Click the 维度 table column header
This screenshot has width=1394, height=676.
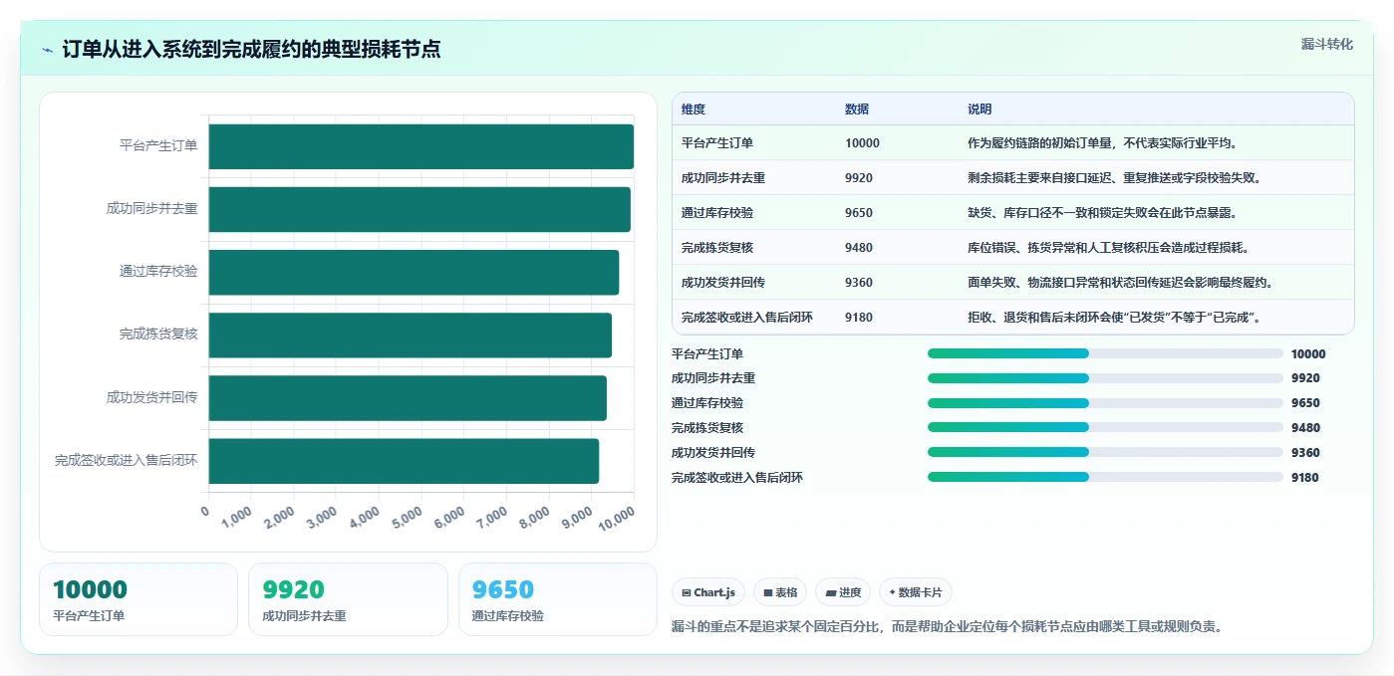point(694,110)
